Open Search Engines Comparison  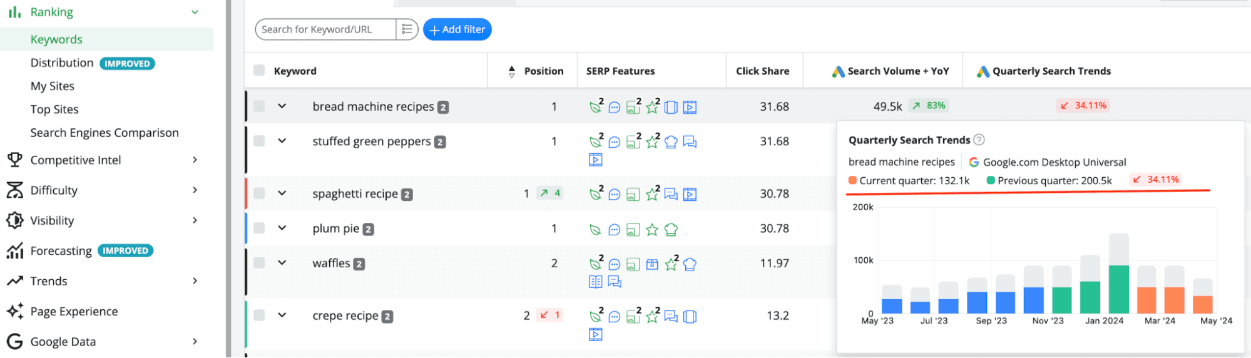[x=105, y=133]
